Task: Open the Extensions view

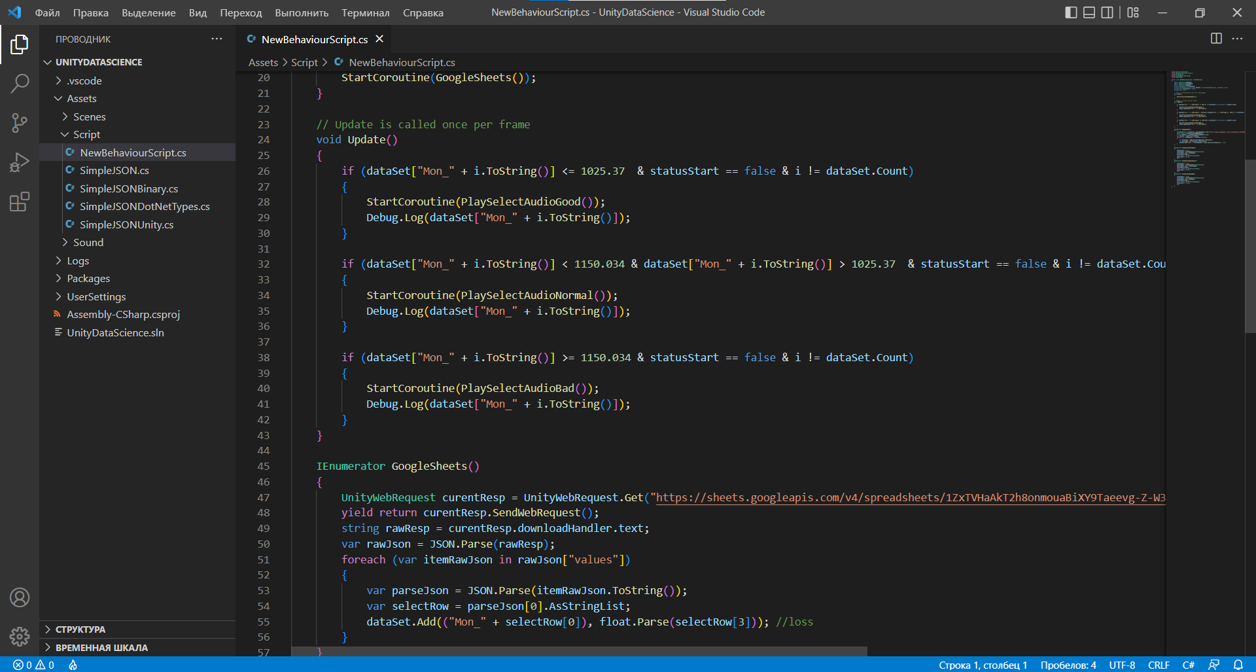Action: [20, 202]
